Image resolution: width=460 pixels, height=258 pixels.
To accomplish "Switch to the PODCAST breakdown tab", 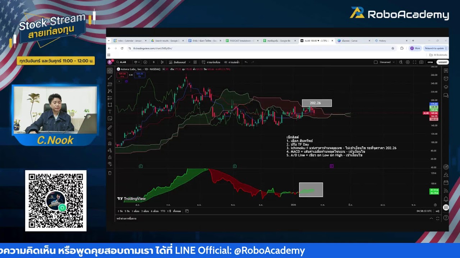I will tap(242, 41).
